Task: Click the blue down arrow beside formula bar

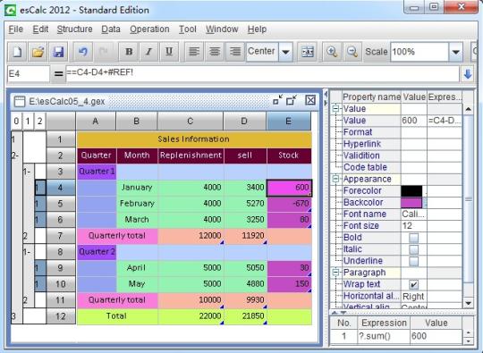Action: pos(467,74)
